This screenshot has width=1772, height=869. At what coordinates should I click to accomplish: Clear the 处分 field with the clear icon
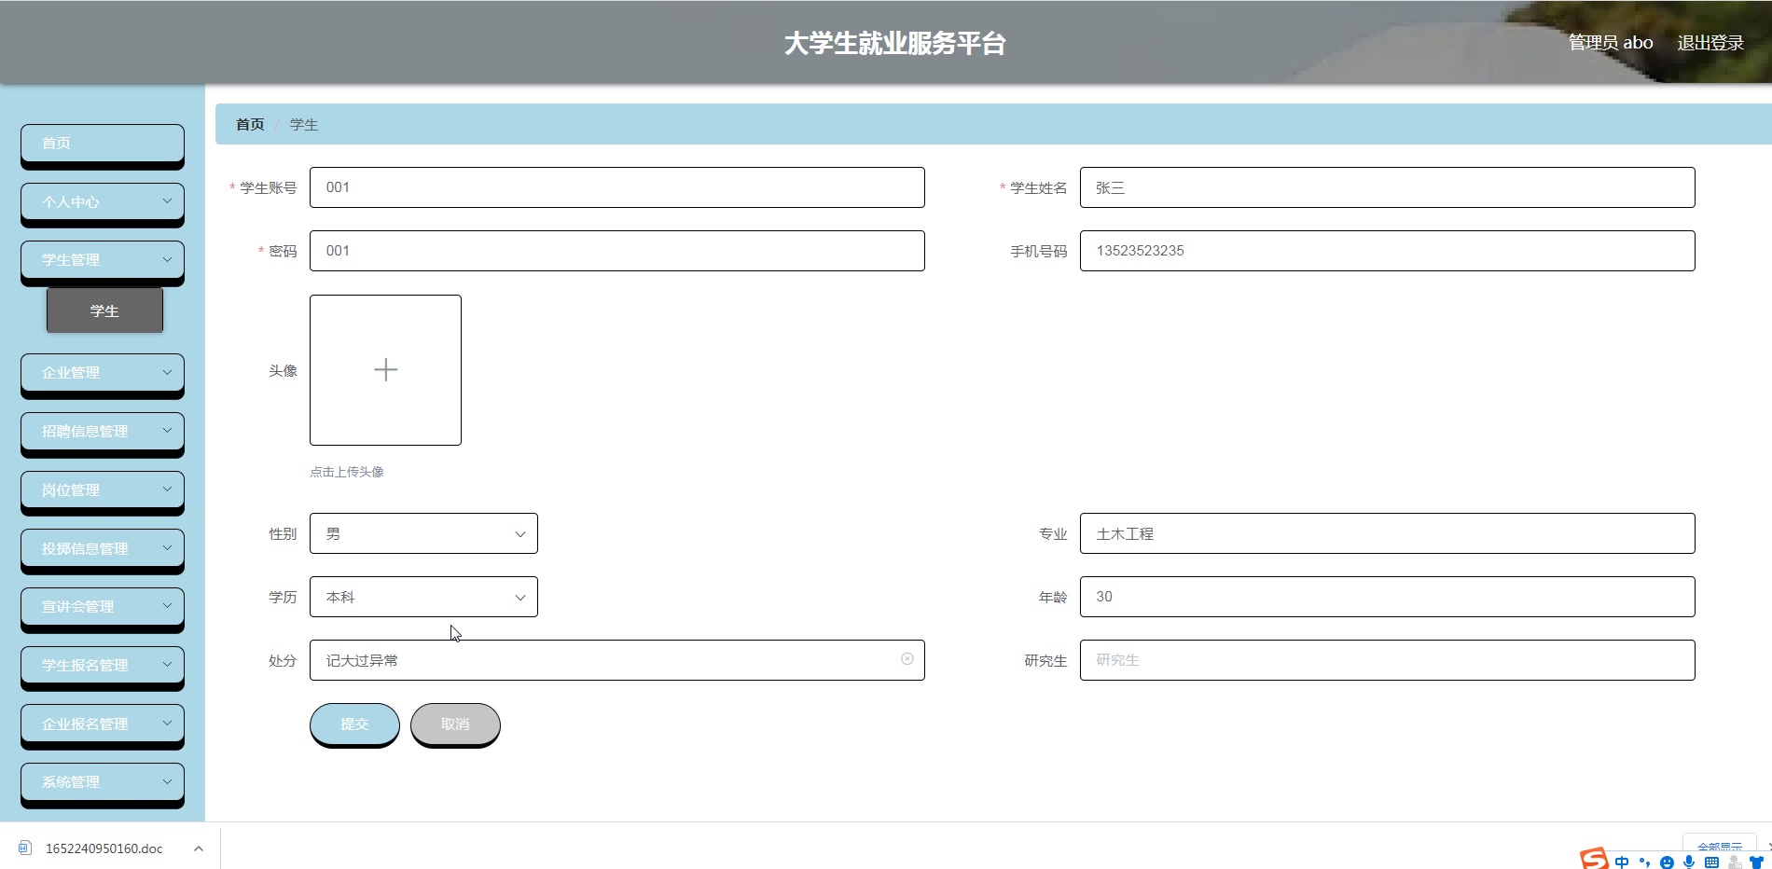coord(907,659)
